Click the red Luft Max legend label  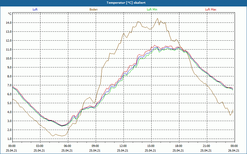click(x=211, y=10)
